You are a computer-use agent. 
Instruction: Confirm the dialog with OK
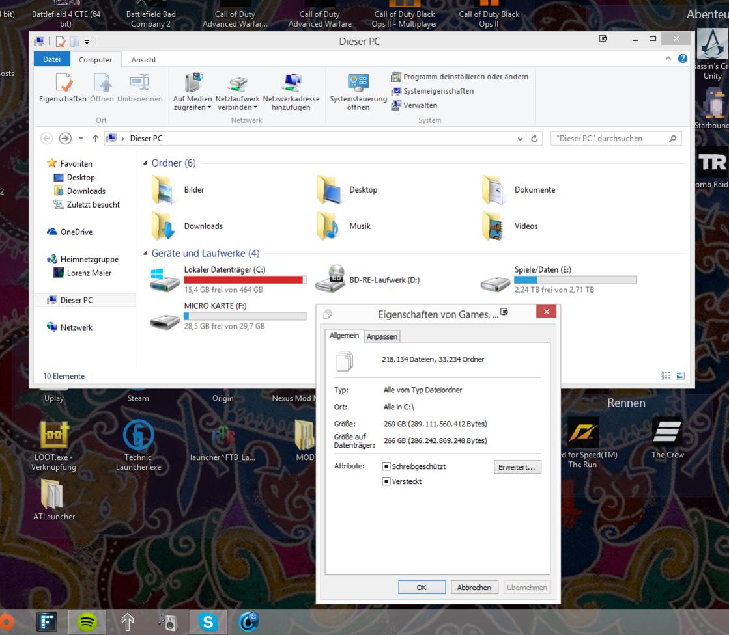pyautogui.click(x=422, y=588)
